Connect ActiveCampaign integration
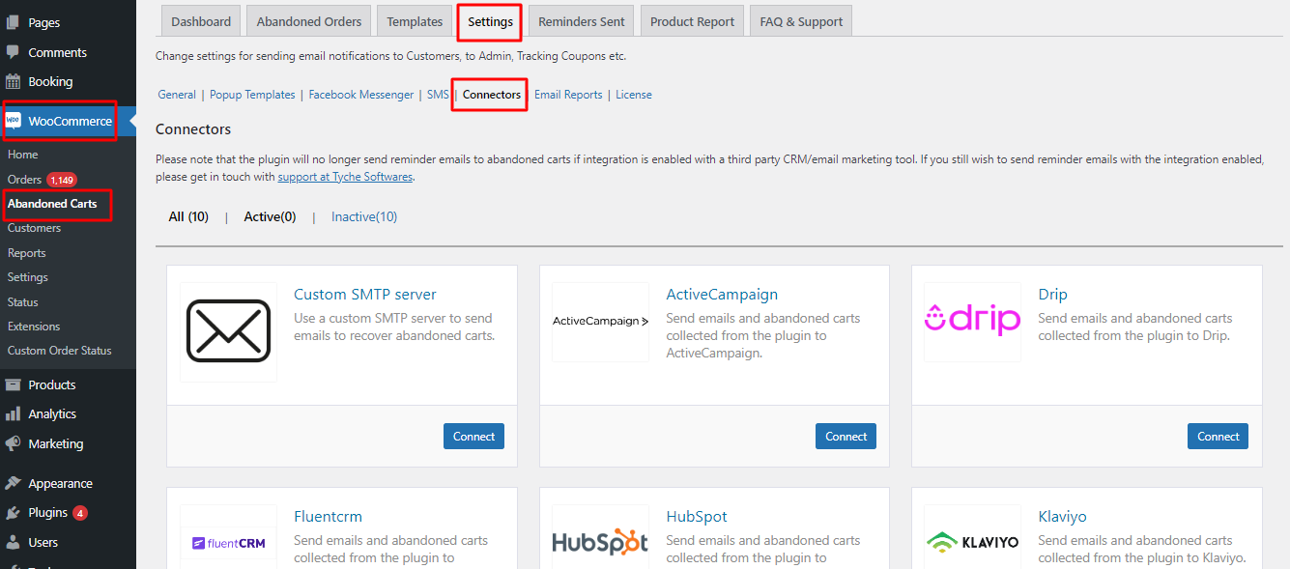1290x569 pixels. point(846,436)
